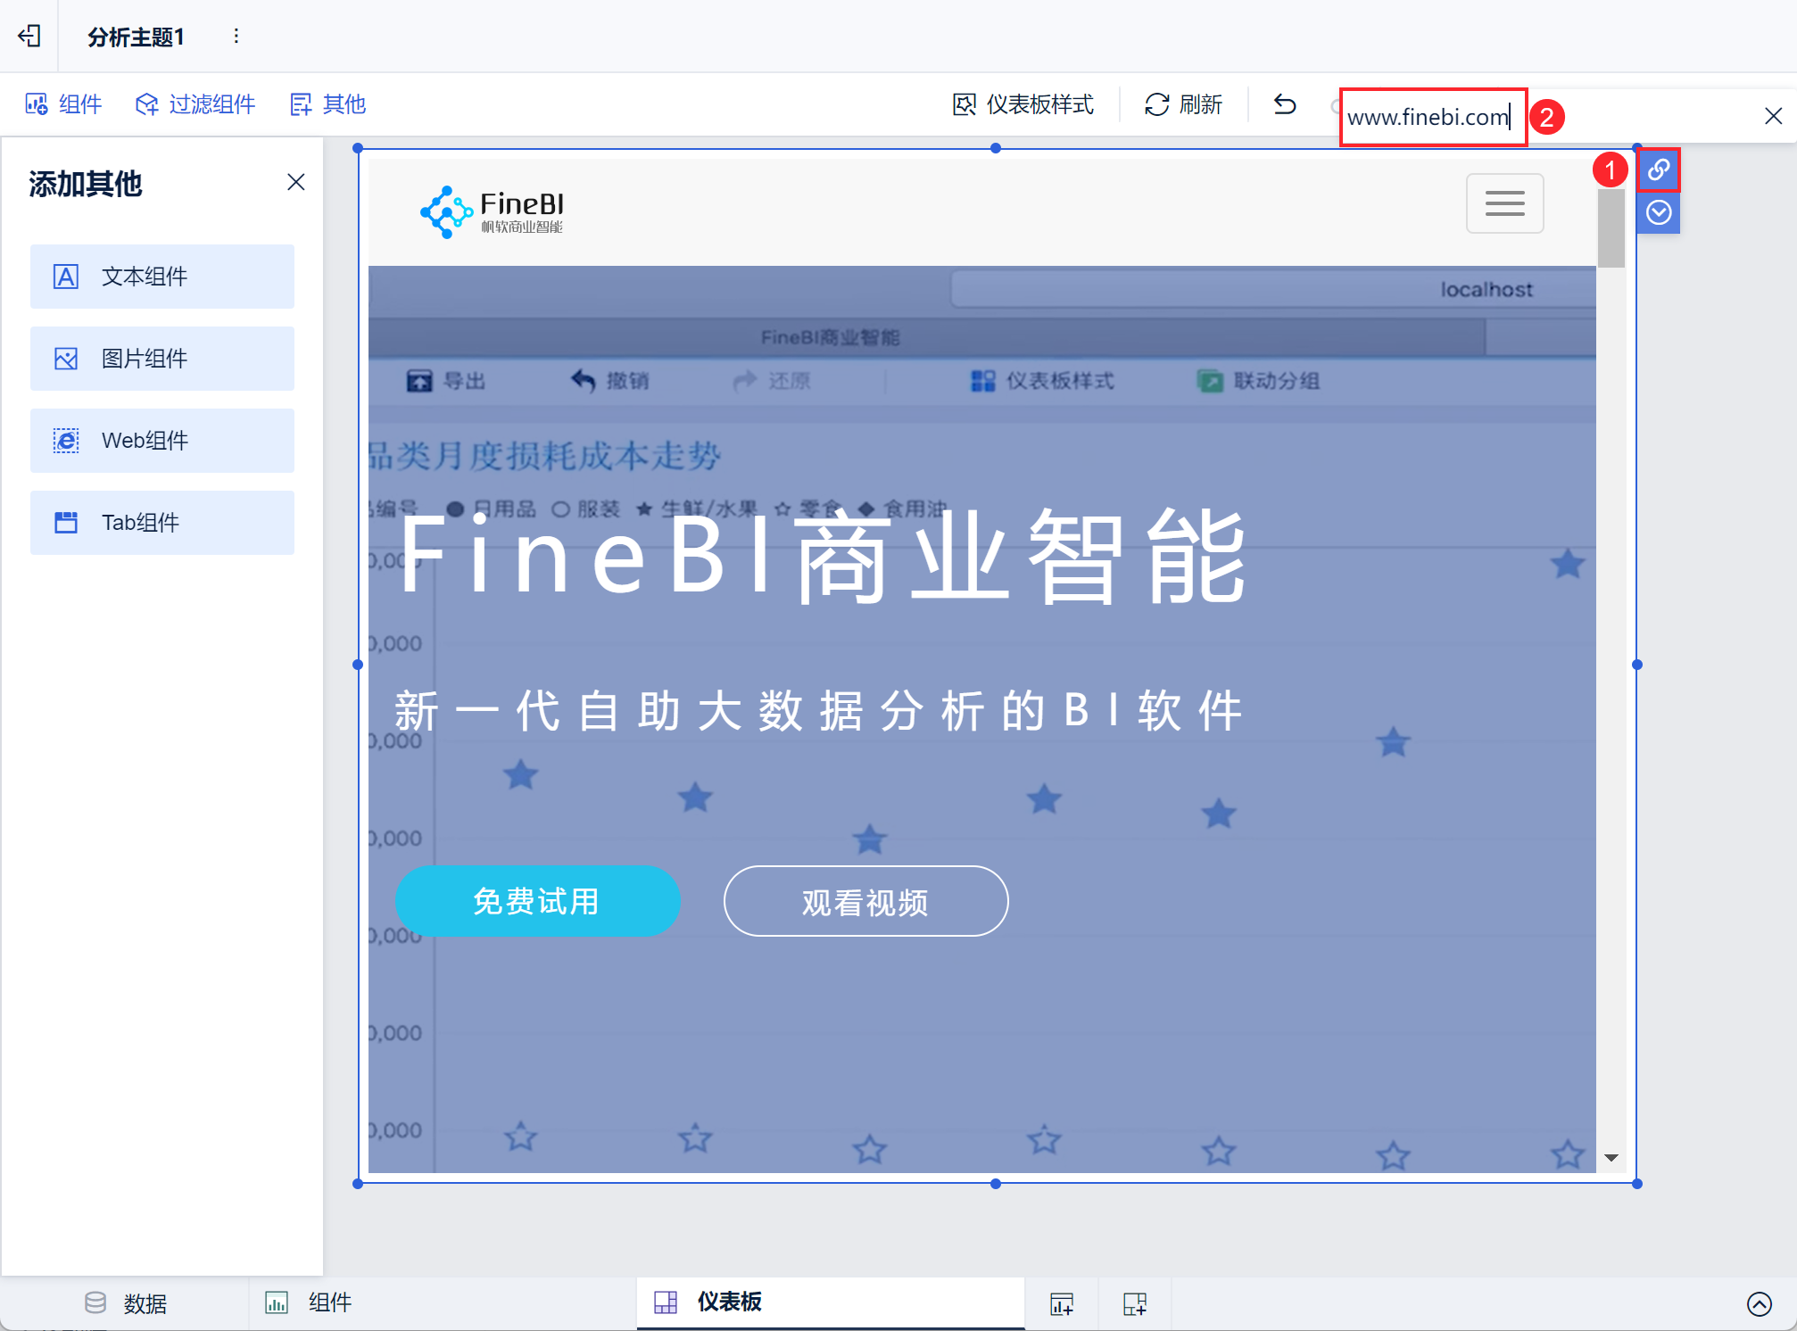Click the 添加其他 panel heading
Image resolution: width=1797 pixels, height=1331 pixels.
pos(85,184)
